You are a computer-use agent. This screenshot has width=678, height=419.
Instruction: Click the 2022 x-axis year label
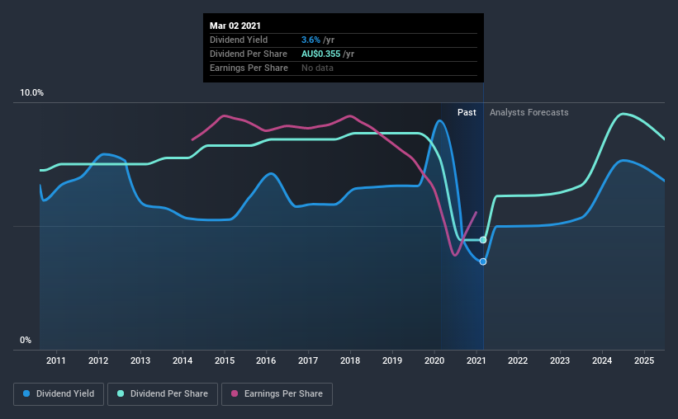click(x=518, y=360)
